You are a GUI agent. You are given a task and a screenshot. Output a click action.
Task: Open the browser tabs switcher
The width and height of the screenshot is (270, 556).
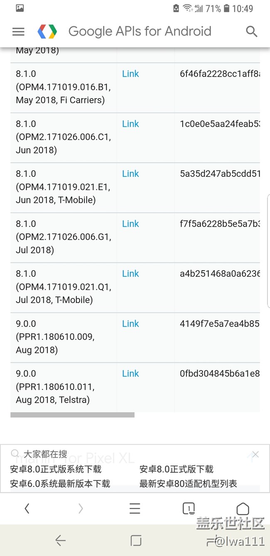(x=189, y=508)
